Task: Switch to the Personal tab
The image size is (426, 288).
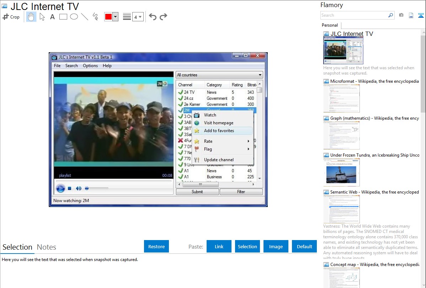Action: point(330,25)
